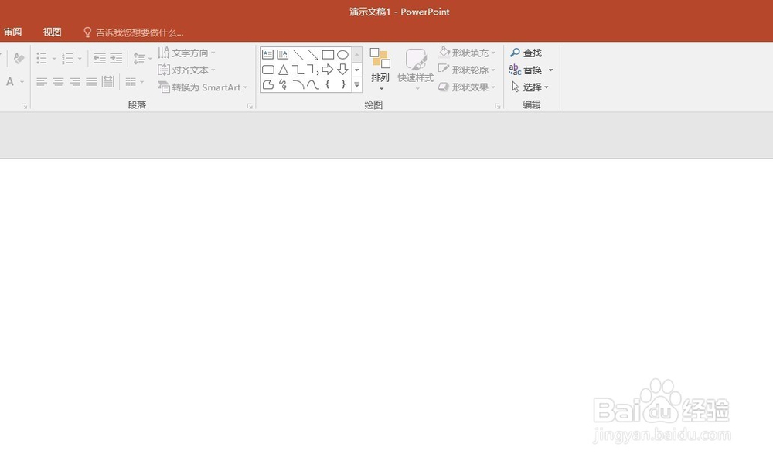Toggle justify text alignment
The height and width of the screenshot is (461, 773).
pos(91,82)
